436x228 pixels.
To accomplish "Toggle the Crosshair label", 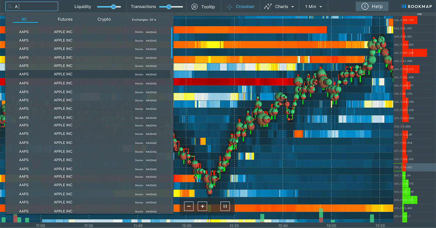I will point(245,7).
